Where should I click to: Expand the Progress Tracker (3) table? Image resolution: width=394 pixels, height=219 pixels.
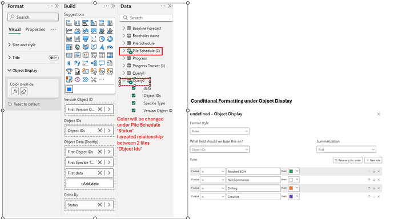click(x=124, y=66)
